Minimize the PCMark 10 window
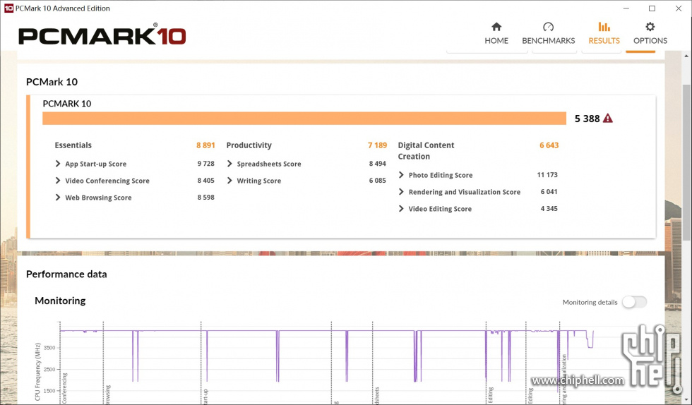Image resolution: width=692 pixels, height=405 pixels. click(x=626, y=8)
